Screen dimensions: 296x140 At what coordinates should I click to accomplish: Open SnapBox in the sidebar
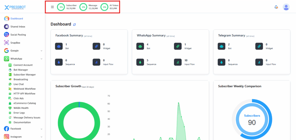click(15, 43)
